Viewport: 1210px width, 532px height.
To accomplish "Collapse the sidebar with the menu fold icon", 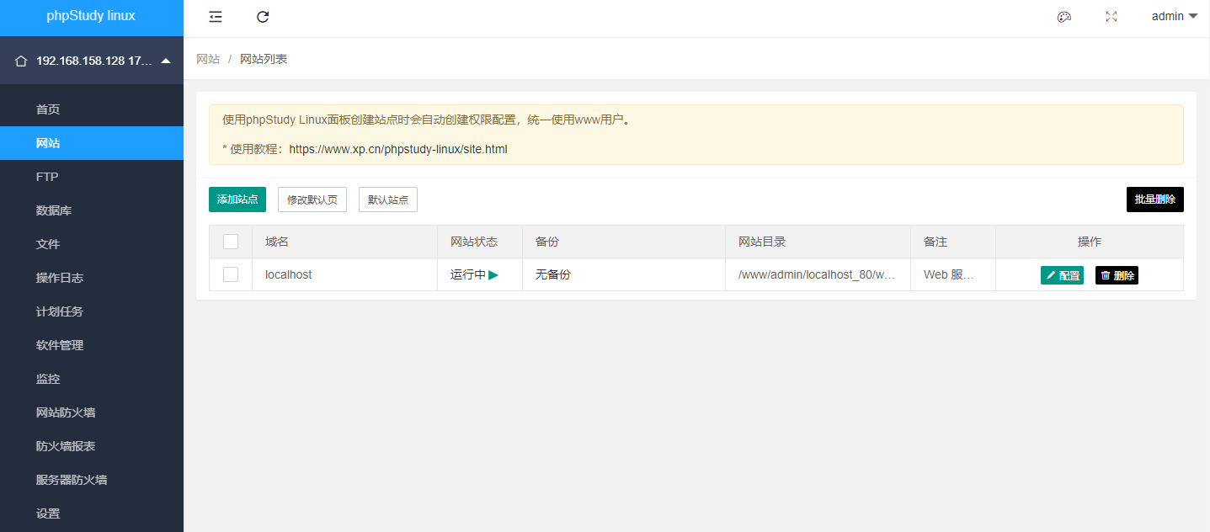I will tap(216, 17).
